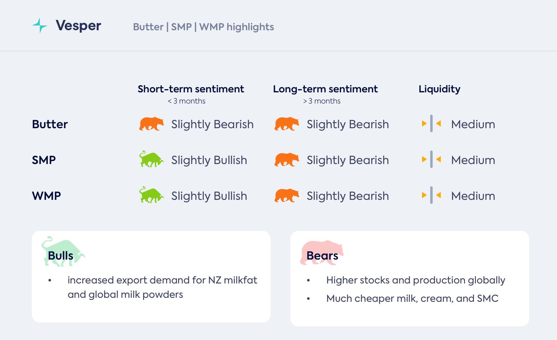Click the Butter row label

click(x=50, y=124)
